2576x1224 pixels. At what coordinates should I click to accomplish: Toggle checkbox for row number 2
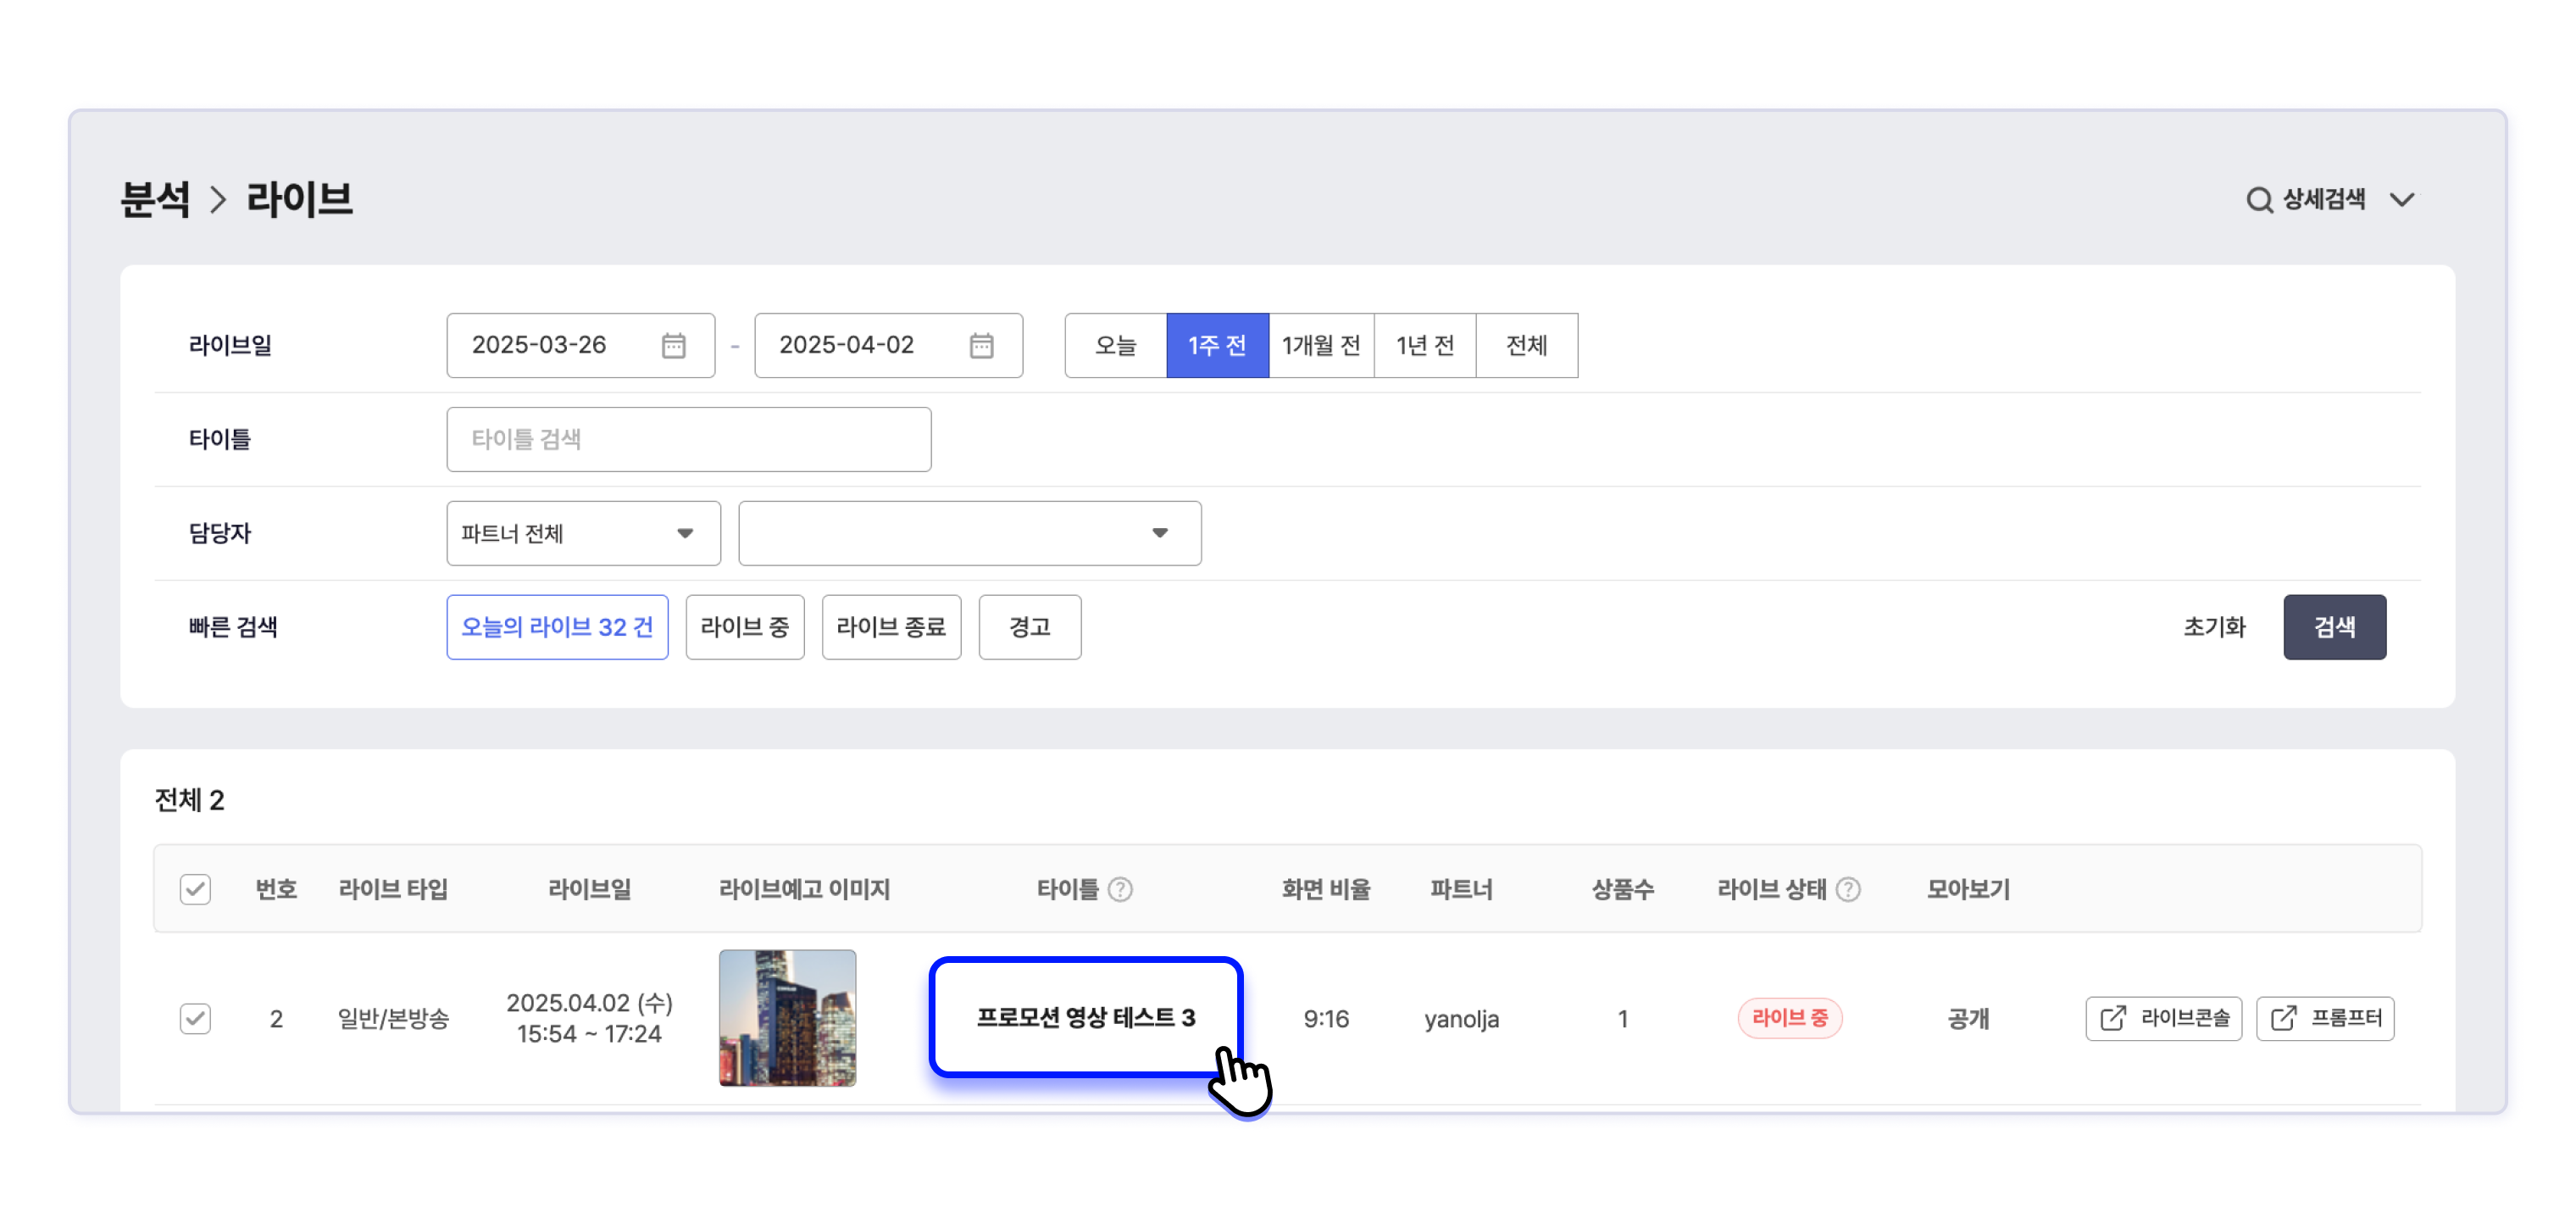(195, 1018)
